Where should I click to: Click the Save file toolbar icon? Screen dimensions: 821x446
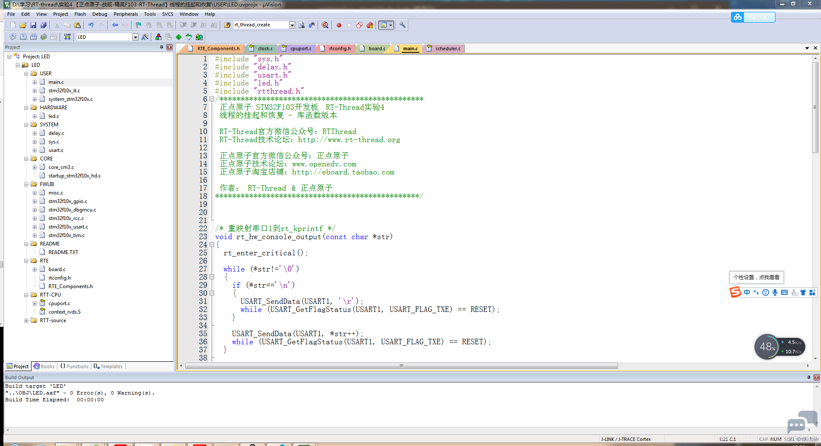click(33, 25)
